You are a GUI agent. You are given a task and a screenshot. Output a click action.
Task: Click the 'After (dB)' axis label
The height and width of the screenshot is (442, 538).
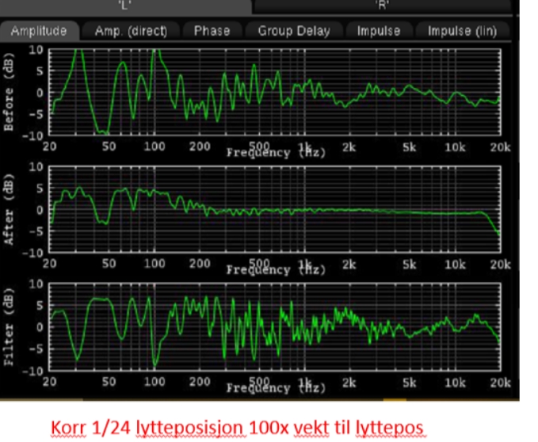tap(9, 209)
